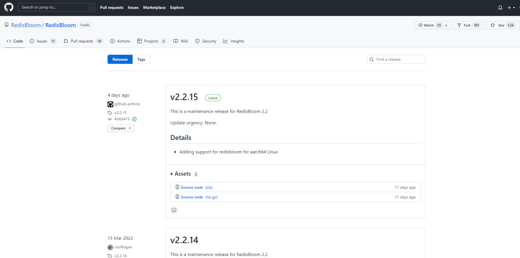Open the v2.2.15 release title
Screen dimensions: 520x258
point(184,97)
